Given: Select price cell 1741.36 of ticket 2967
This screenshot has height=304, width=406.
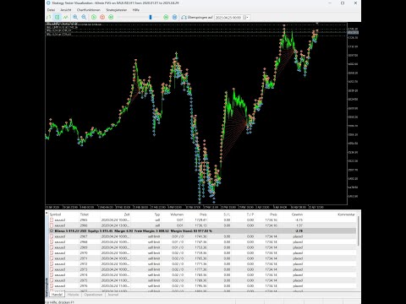Looking at the screenshot, I should point(200,236).
